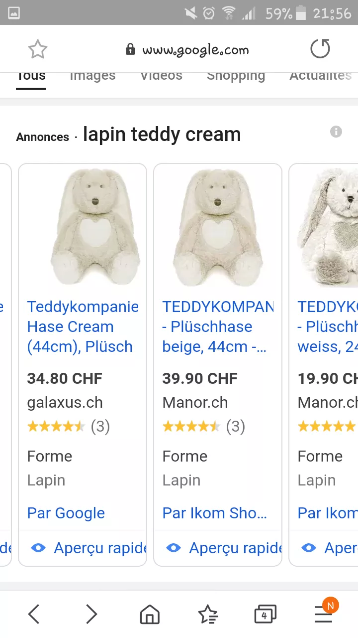This screenshot has height=638, width=358.
Task: Go forward with the right arrow
Action: (x=91, y=614)
